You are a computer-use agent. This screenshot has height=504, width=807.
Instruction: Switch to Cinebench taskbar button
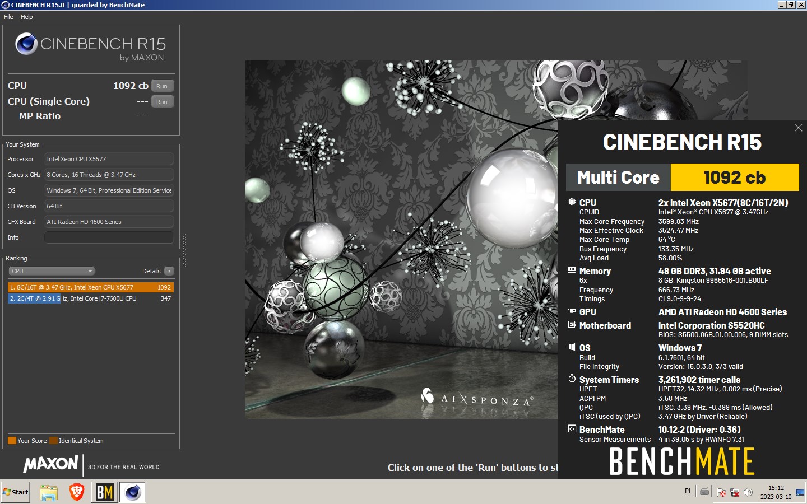tap(133, 492)
